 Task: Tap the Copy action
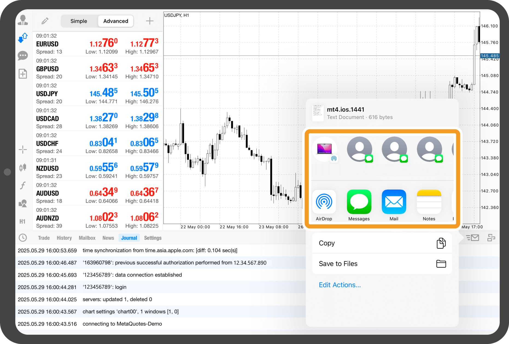[382, 243]
